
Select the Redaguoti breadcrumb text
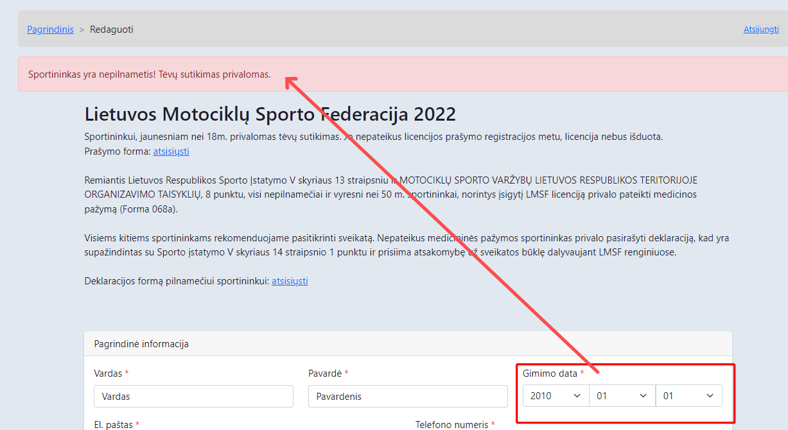pos(112,30)
